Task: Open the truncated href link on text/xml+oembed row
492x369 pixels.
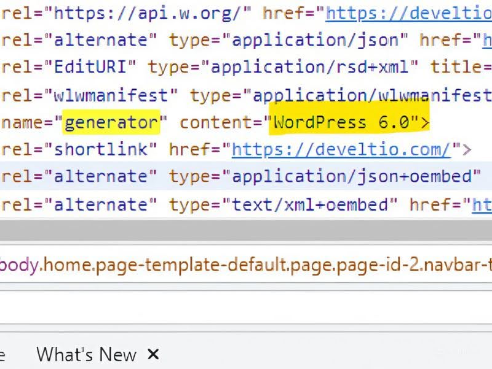Action: [481, 204]
